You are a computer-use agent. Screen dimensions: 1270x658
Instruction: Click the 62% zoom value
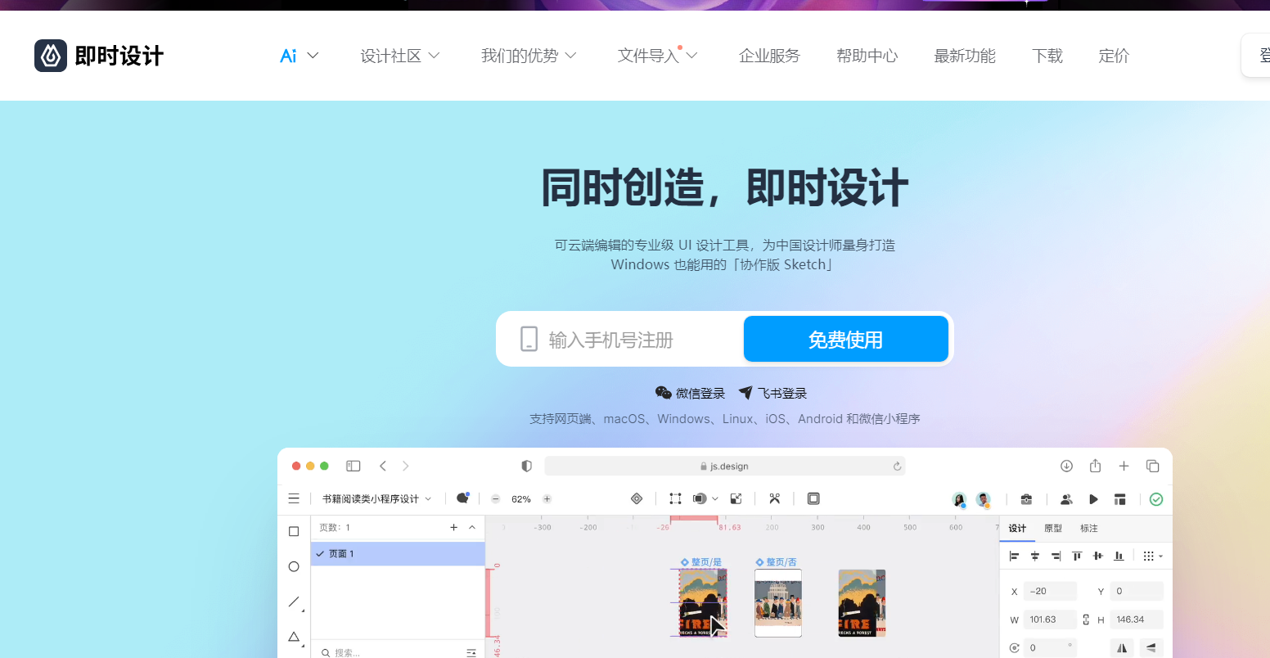click(520, 498)
